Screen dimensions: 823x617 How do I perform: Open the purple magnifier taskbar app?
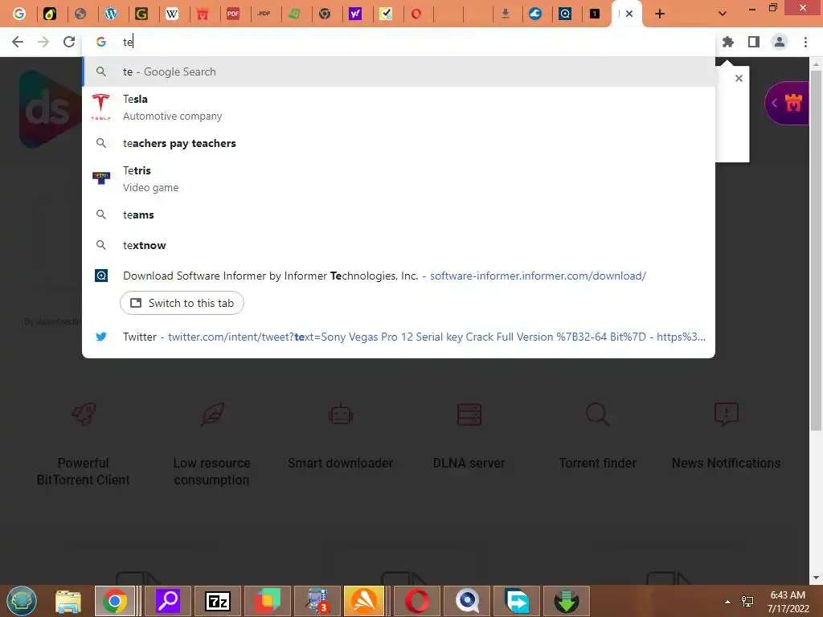tap(168, 601)
